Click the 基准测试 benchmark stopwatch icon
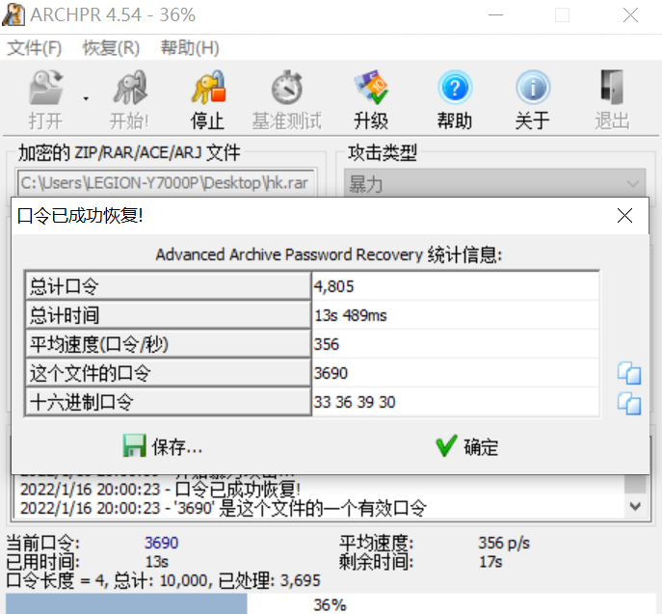The height and width of the screenshot is (614, 662). [x=287, y=88]
